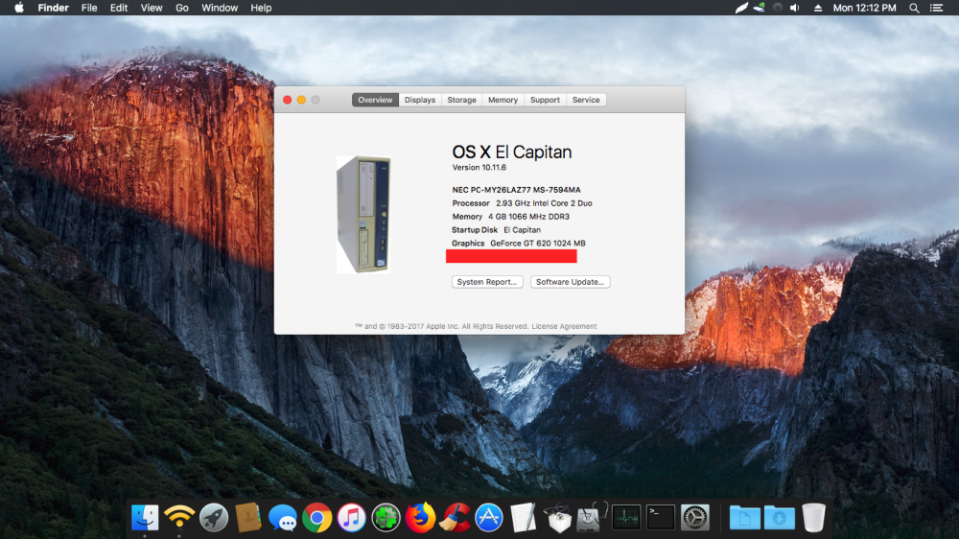
Task: Open the Edit menu
Action: 119,8
